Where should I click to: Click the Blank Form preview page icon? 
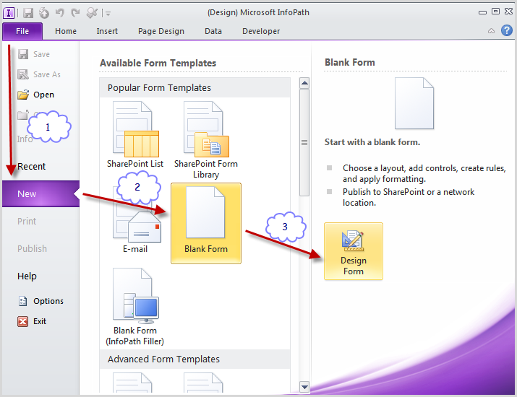coord(414,103)
